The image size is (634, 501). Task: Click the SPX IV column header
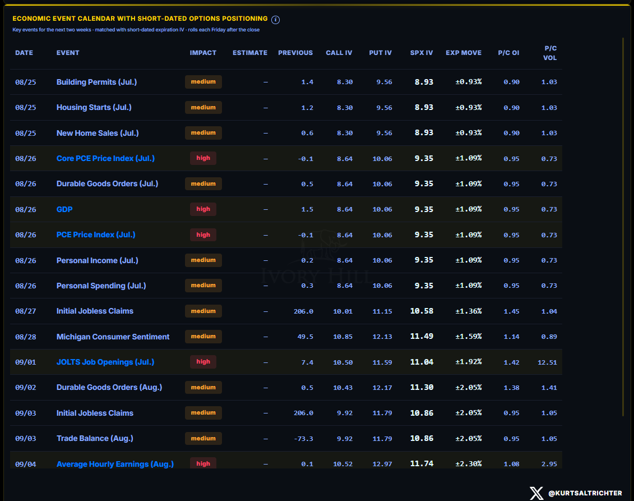click(422, 53)
